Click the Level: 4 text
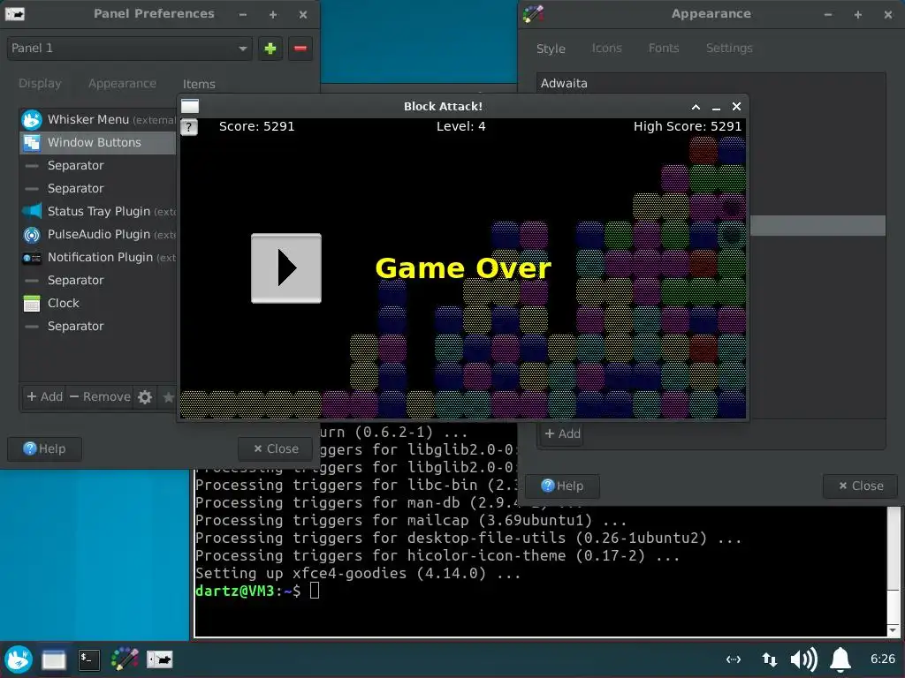Viewport: 905px width, 678px height. [460, 126]
